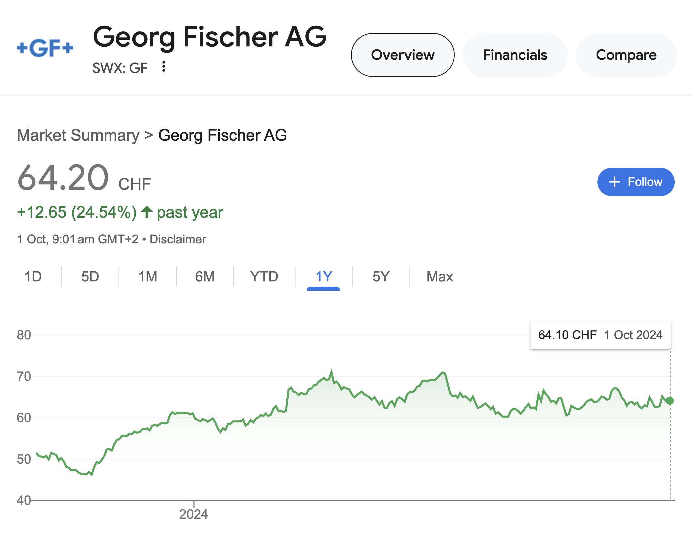This screenshot has height=545, width=692.
Task: Click the green dot at the chart's end
Action: (x=670, y=401)
